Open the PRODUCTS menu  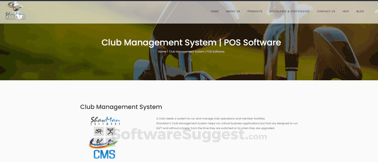(x=255, y=11)
